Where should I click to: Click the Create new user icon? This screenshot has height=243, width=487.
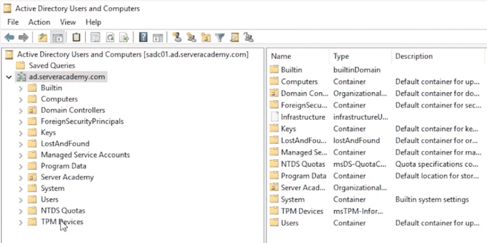click(177, 38)
